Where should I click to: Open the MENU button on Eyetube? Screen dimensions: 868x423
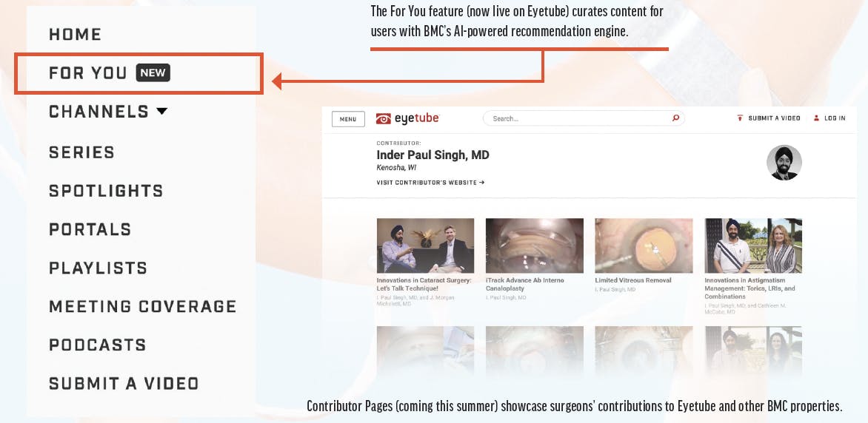coord(348,119)
